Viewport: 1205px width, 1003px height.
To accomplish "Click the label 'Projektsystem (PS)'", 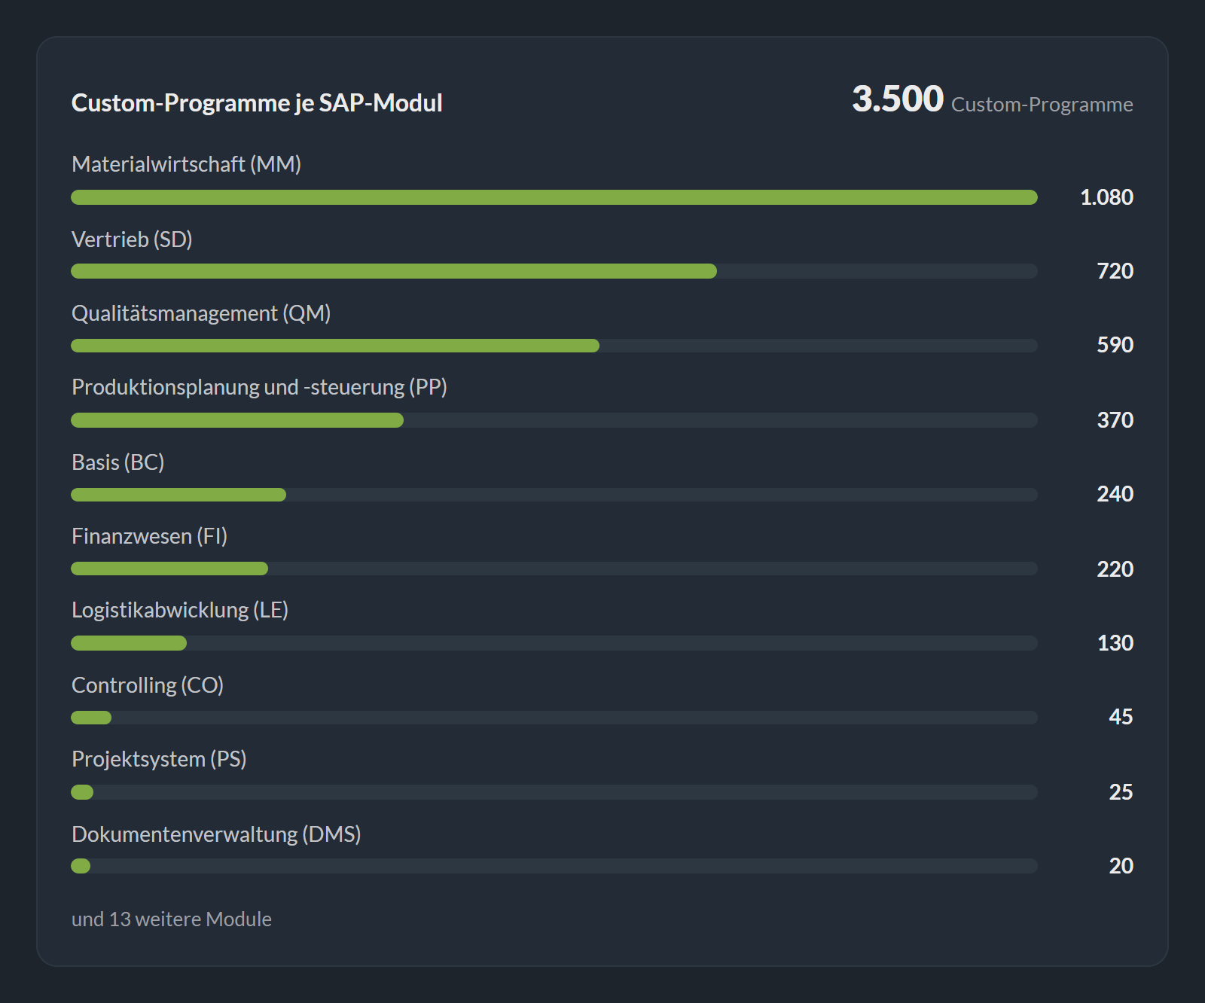I will 159,759.
